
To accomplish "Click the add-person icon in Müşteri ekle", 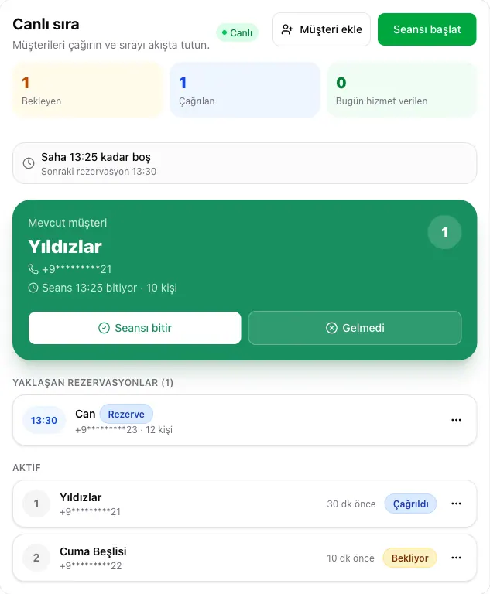I will tap(287, 29).
